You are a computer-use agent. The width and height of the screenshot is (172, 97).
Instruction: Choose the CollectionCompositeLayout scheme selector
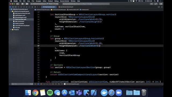[x=38, y=4]
